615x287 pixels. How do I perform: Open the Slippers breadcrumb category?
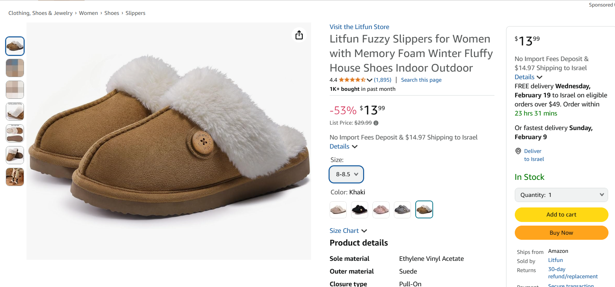(135, 13)
